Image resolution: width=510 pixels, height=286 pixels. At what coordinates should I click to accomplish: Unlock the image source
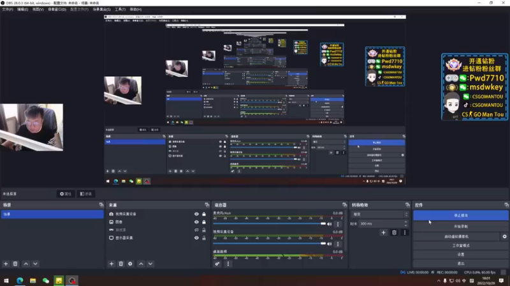pos(204,222)
